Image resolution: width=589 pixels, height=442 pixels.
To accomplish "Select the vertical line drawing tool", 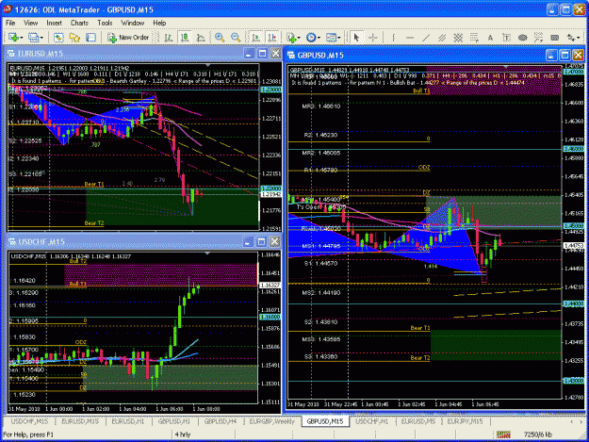I will click(393, 37).
